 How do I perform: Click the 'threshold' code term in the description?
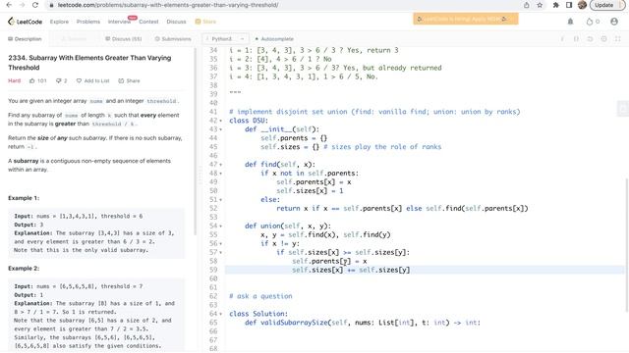[161, 101]
